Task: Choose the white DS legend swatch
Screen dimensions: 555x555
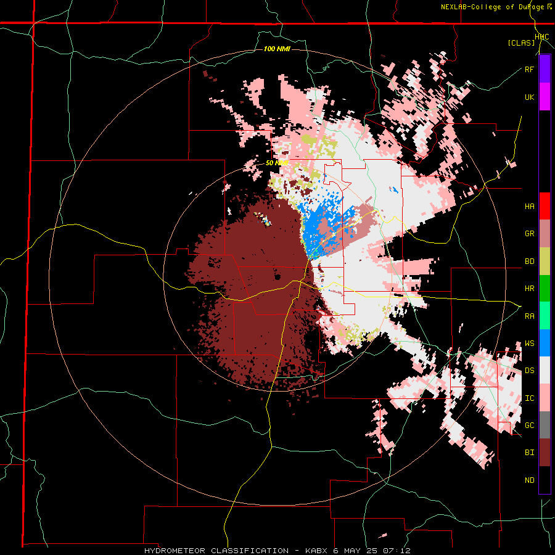Action: pos(545,370)
